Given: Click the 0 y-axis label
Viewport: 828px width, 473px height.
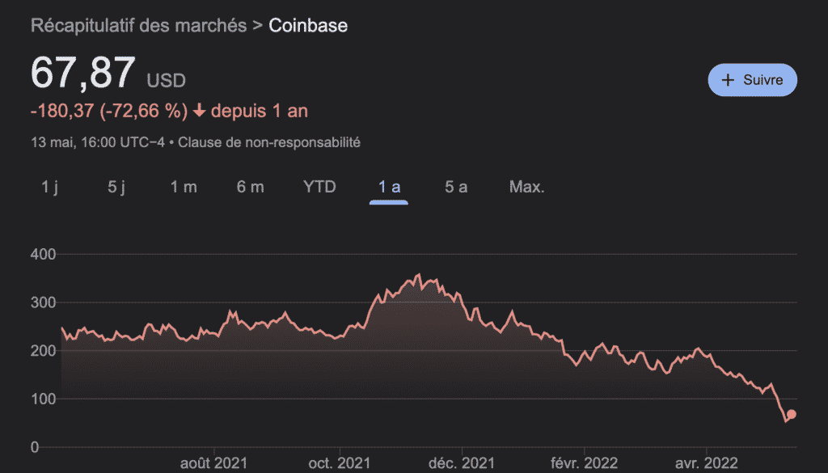Looking at the screenshot, I should coord(35,447).
